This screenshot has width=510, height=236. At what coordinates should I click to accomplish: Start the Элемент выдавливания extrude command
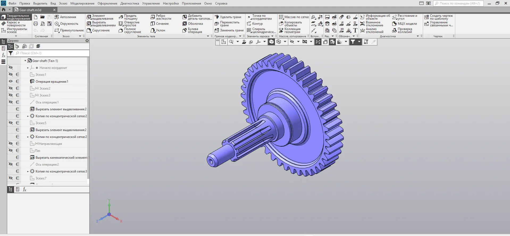[100, 17]
